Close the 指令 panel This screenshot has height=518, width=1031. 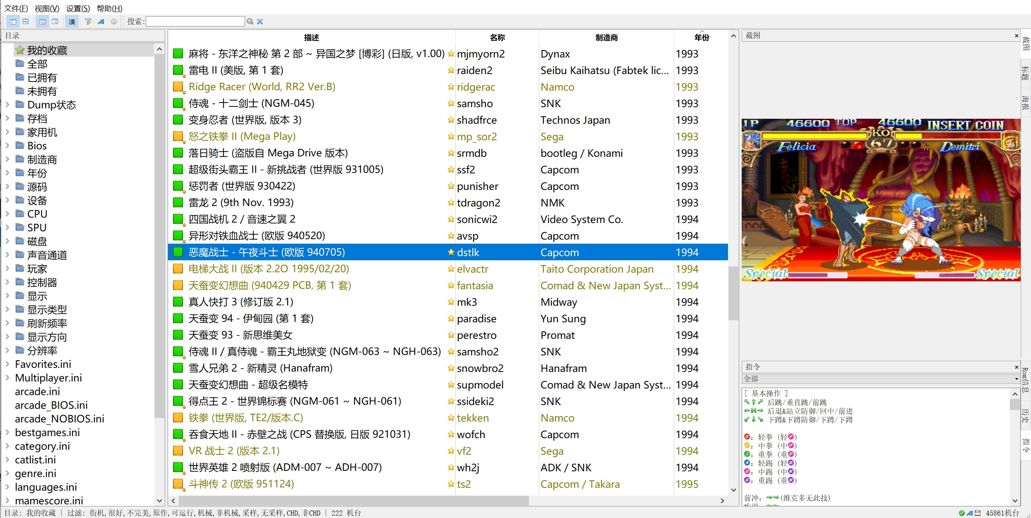coord(1016,367)
